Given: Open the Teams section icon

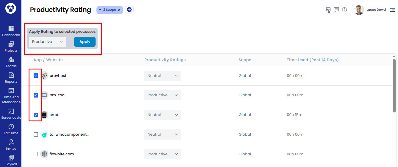Looking at the screenshot, I should [x=11, y=60].
